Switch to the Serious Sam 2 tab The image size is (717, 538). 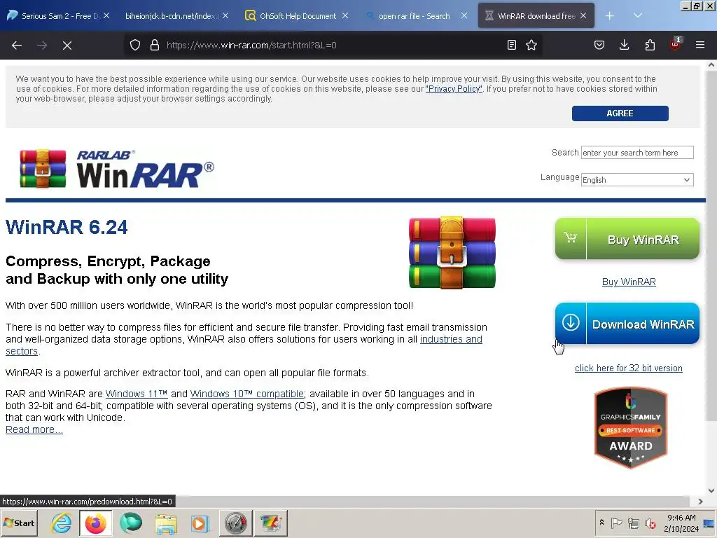[x=59, y=15]
